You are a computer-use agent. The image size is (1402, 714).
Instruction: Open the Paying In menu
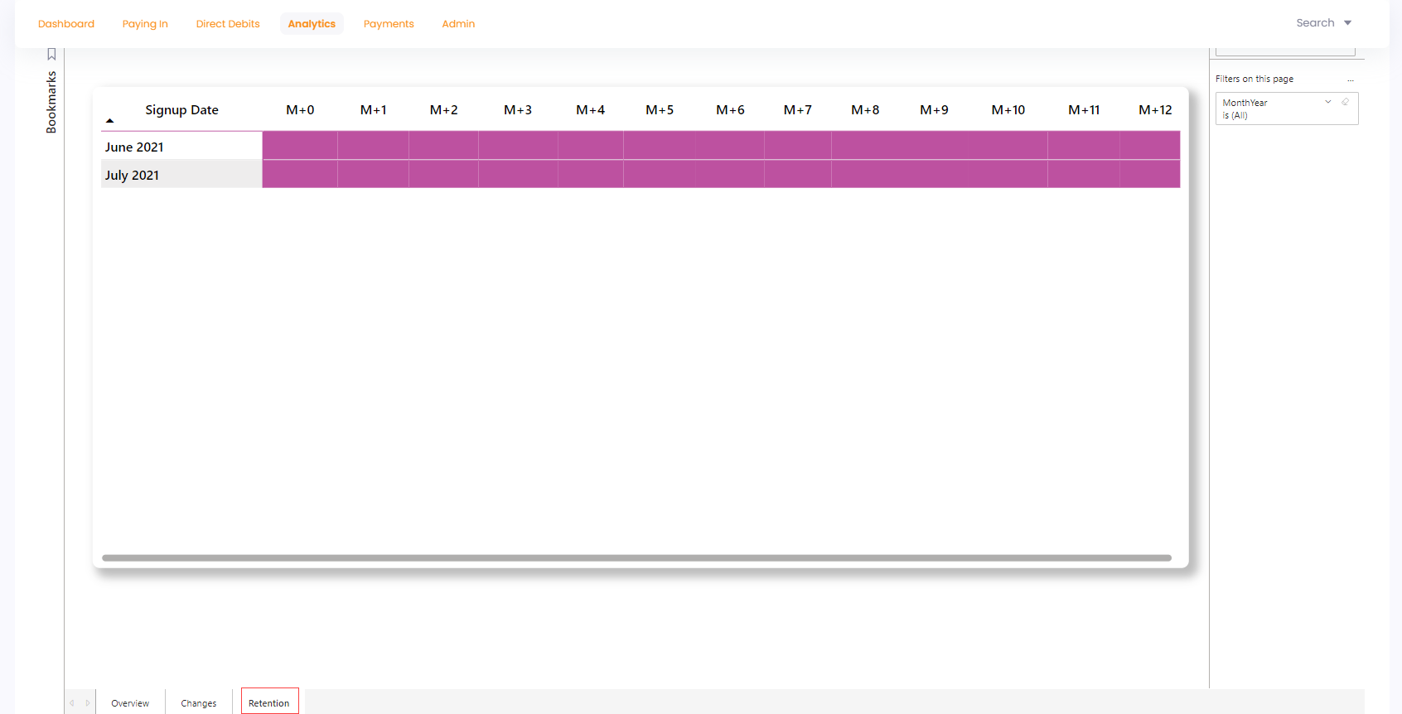(x=145, y=24)
